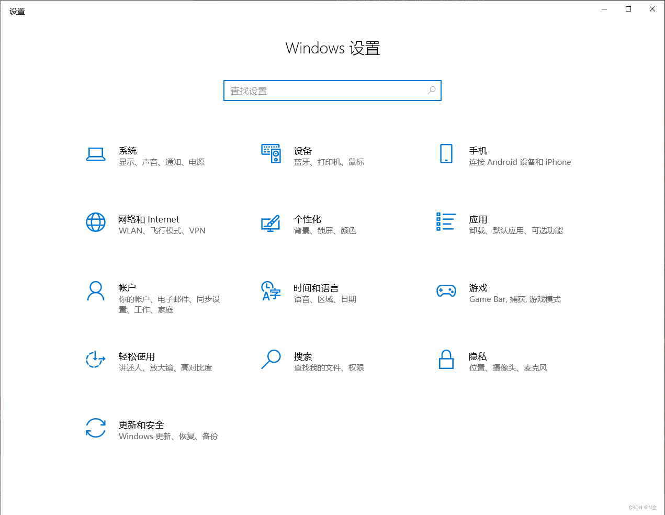Image resolution: width=665 pixels, height=515 pixels.
Task: Click the 个性化 paintbrush icon
Action: click(x=271, y=223)
